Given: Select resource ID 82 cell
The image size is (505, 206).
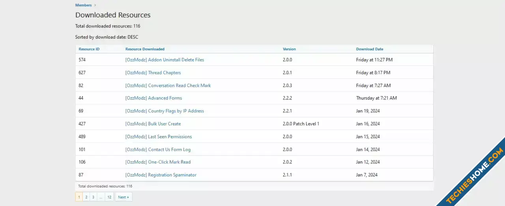Looking at the screenshot, I should 81,85.
